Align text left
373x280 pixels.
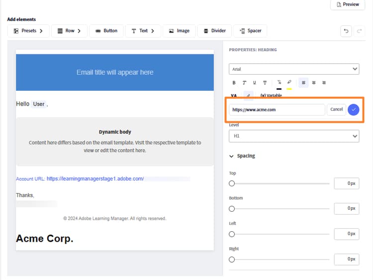[303, 83]
